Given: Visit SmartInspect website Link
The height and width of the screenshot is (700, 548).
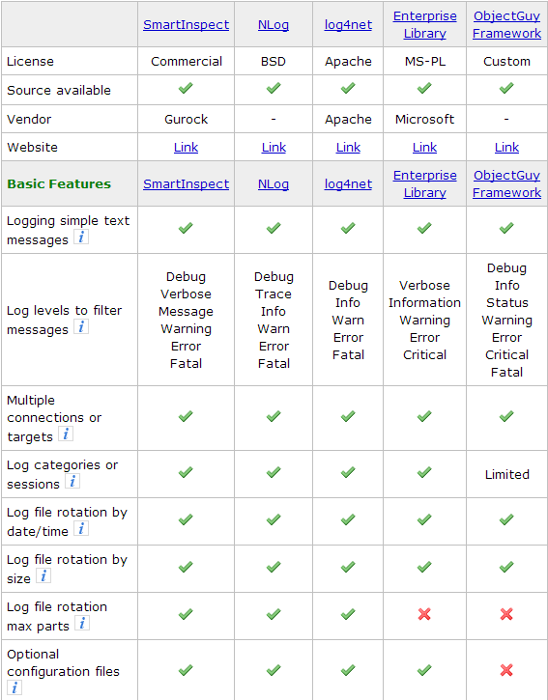Looking at the screenshot, I should coord(186,148).
